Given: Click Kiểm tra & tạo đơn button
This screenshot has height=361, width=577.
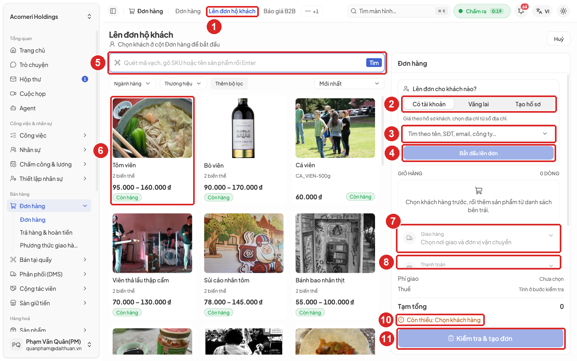Looking at the screenshot, I should pyautogui.click(x=480, y=339).
